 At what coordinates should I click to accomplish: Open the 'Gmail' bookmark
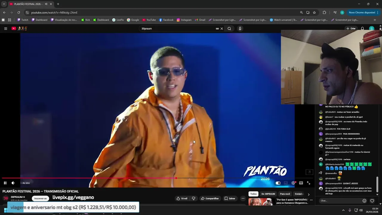click(x=200, y=20)
